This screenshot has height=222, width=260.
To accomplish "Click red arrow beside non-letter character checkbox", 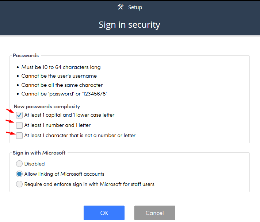I will (x=11, y=133).
